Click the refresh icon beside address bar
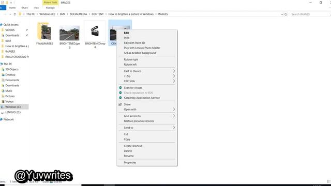The image size is (331, 186). point(286,14)
